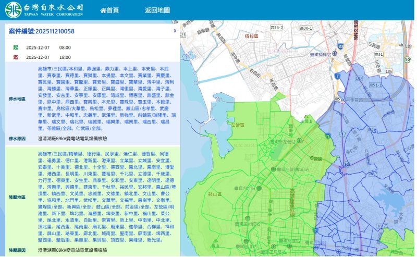Click the 臺鐵新左營站 station icon
Image resolution: width=417 pixels, height=257 pixels.
tap(299, 140)
